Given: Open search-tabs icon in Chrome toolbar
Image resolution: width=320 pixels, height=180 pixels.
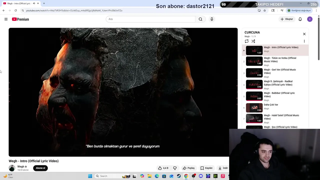Looking at the screenshot, I should coord(273,10).
